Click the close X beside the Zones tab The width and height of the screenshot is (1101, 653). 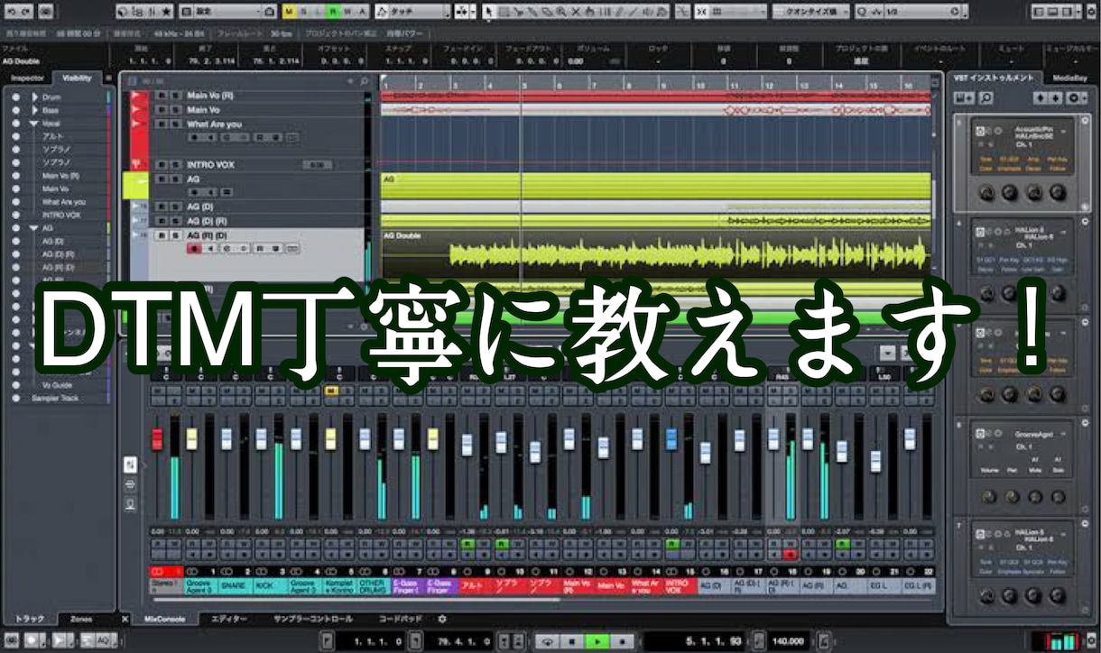pos(125,620)
